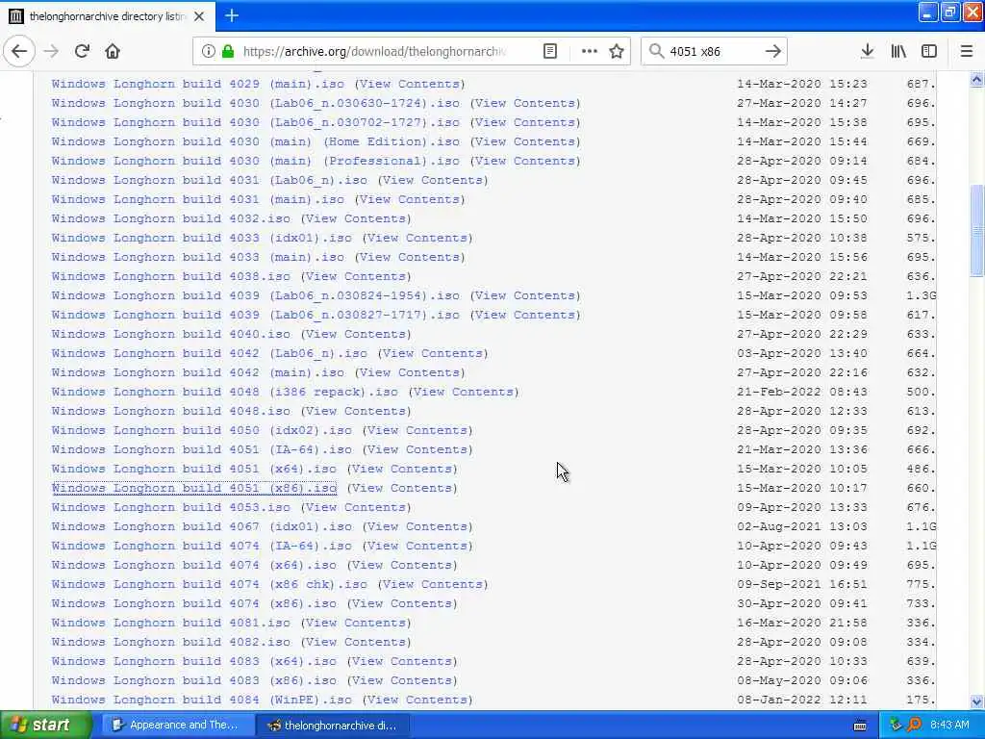Select date 21-Feb-2022 08:43 text

pyautogui.click(x=802, y=393)
